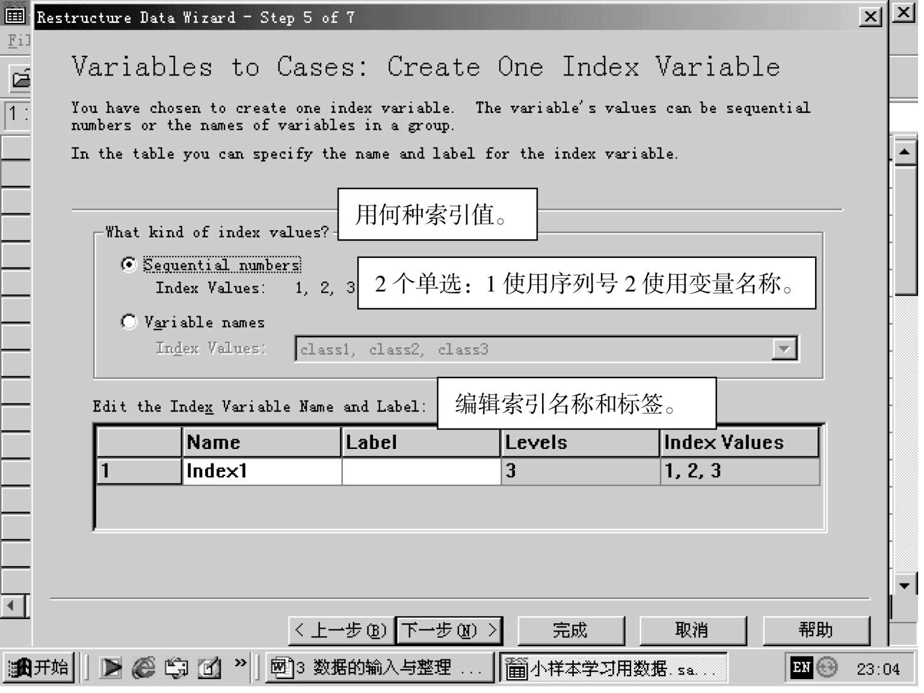Click the Index1 name cell
Screen dimensions: 924x693
point(262,471)
